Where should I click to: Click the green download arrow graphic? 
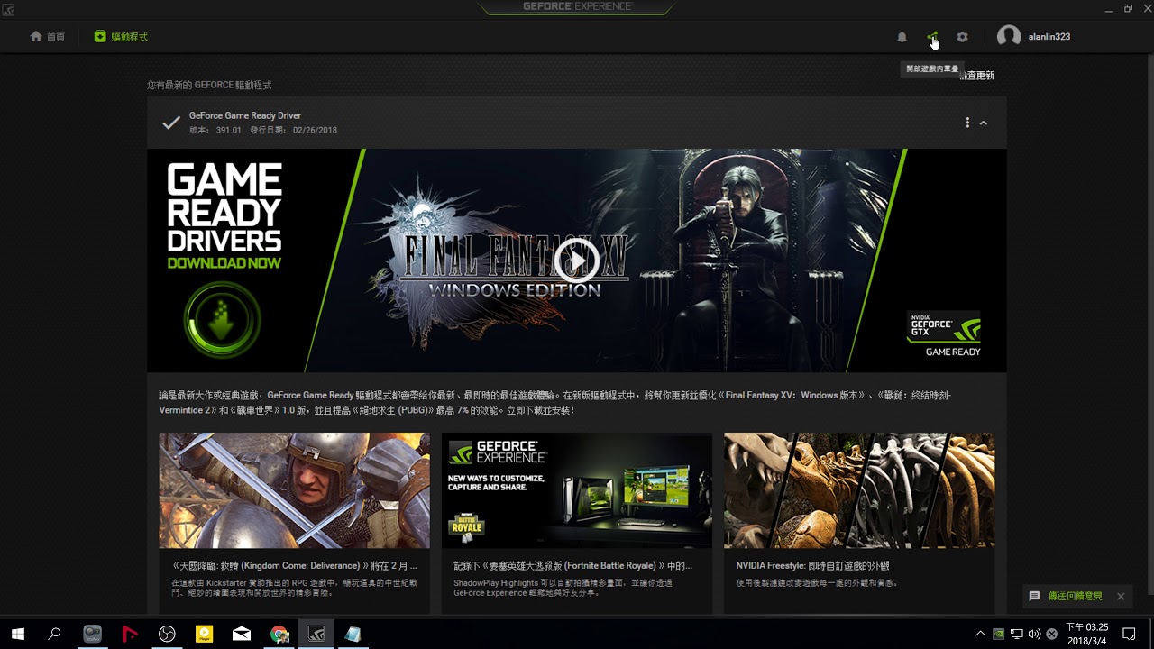click(x=222, y=319)
